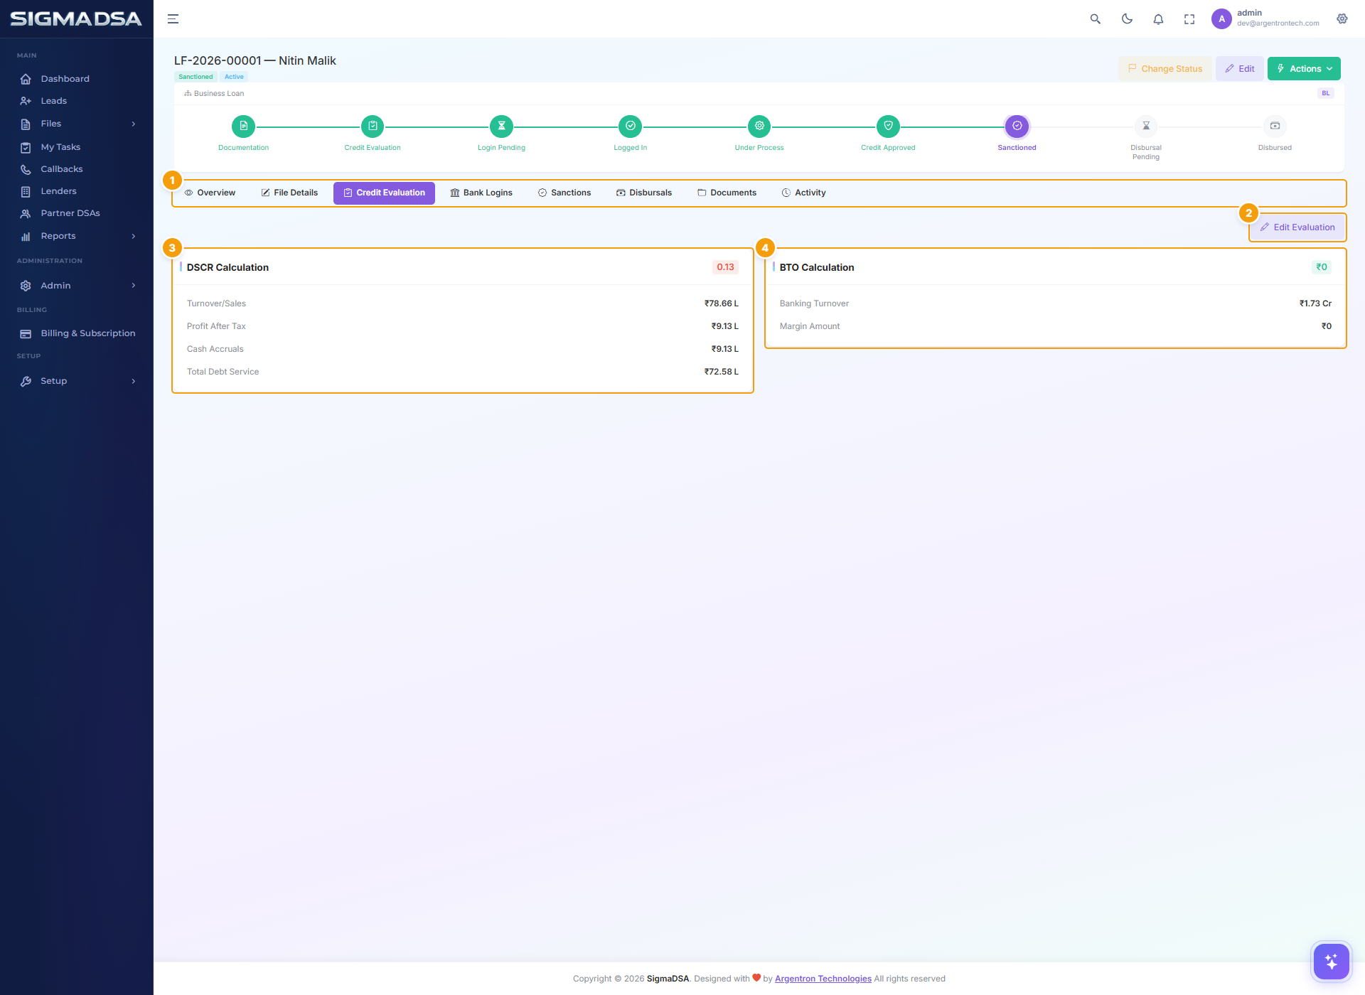
Task: Open Callbacks in sidebar
Action: pyautogui.click(x=62, y=169)
